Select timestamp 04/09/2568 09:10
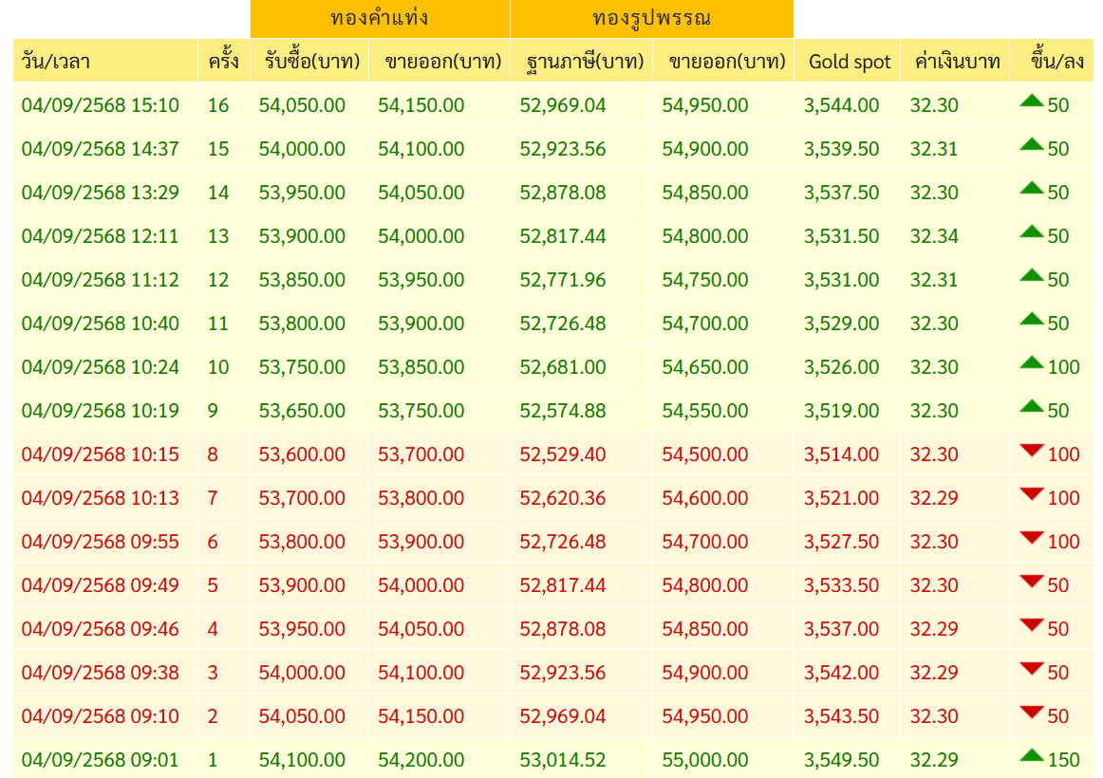This screenshot has height=778, width=1103. (100, 715)
